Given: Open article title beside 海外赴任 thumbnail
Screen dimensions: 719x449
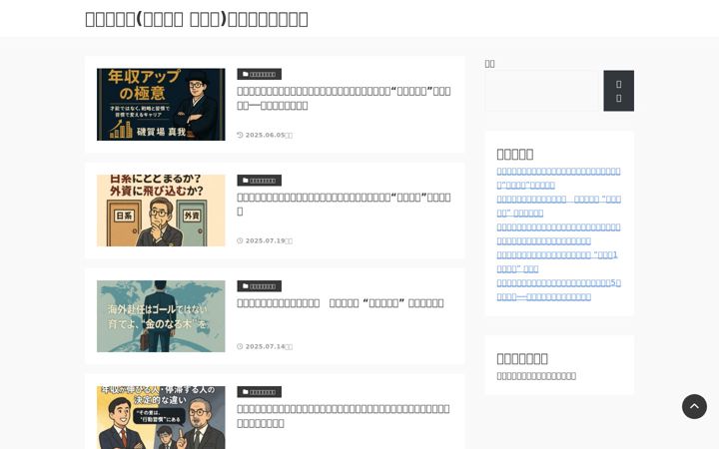Looking at the screenshot, I should coord(341,303).
